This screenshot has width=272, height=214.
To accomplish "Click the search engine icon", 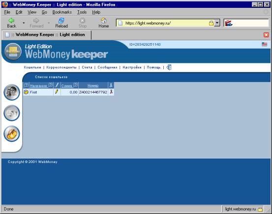I will (228, 23).
